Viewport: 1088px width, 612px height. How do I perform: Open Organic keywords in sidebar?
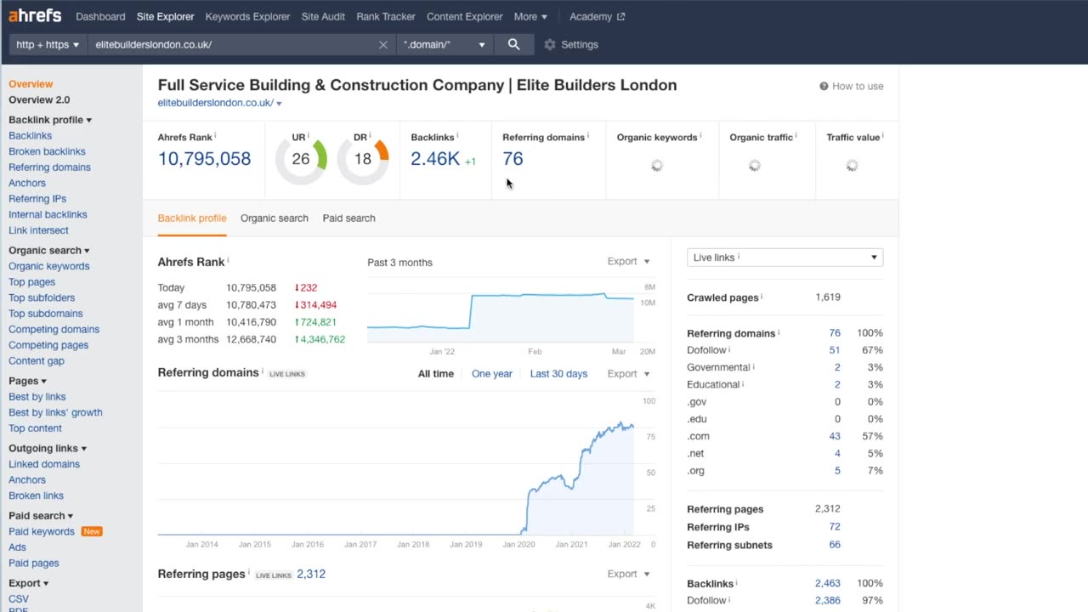click(48, 266)
